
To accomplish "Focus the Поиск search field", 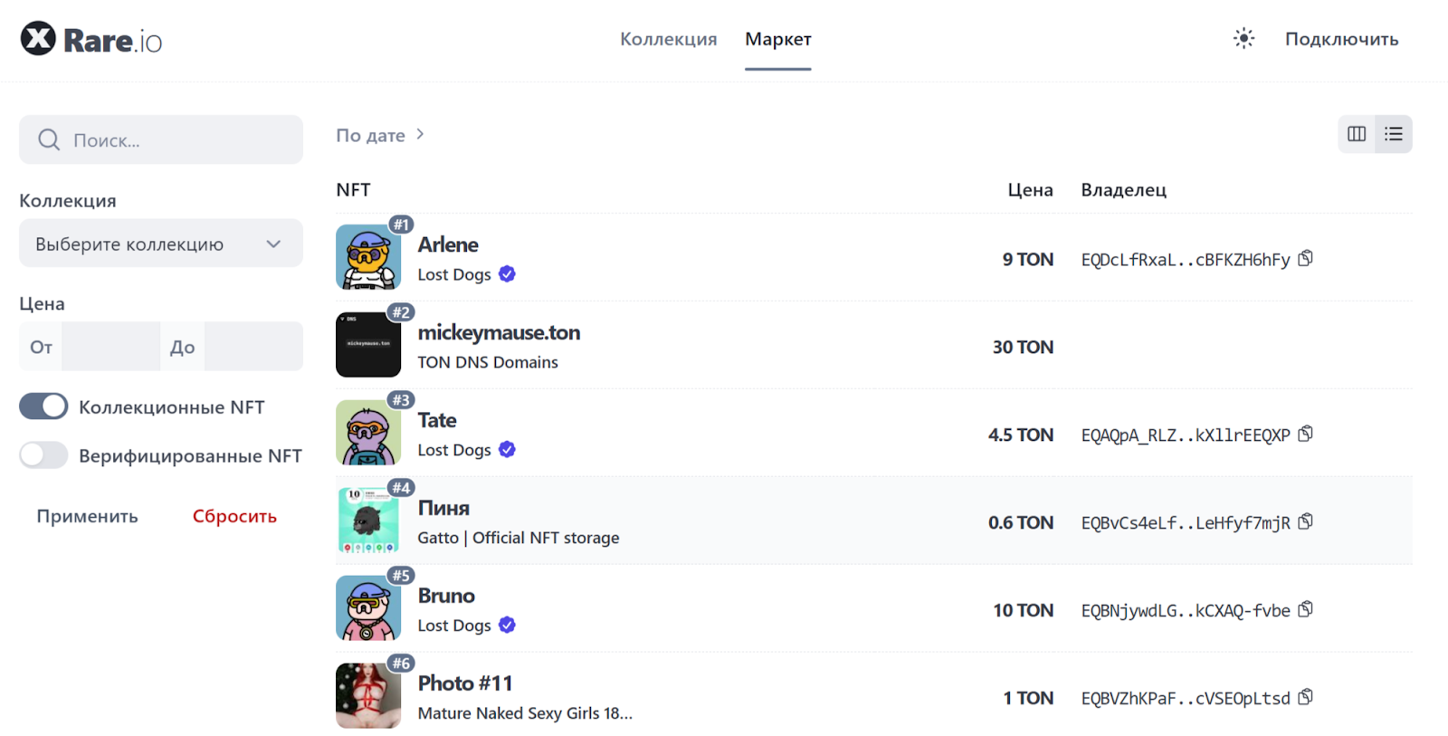I will pyautogui.click(x=172, y=140).
